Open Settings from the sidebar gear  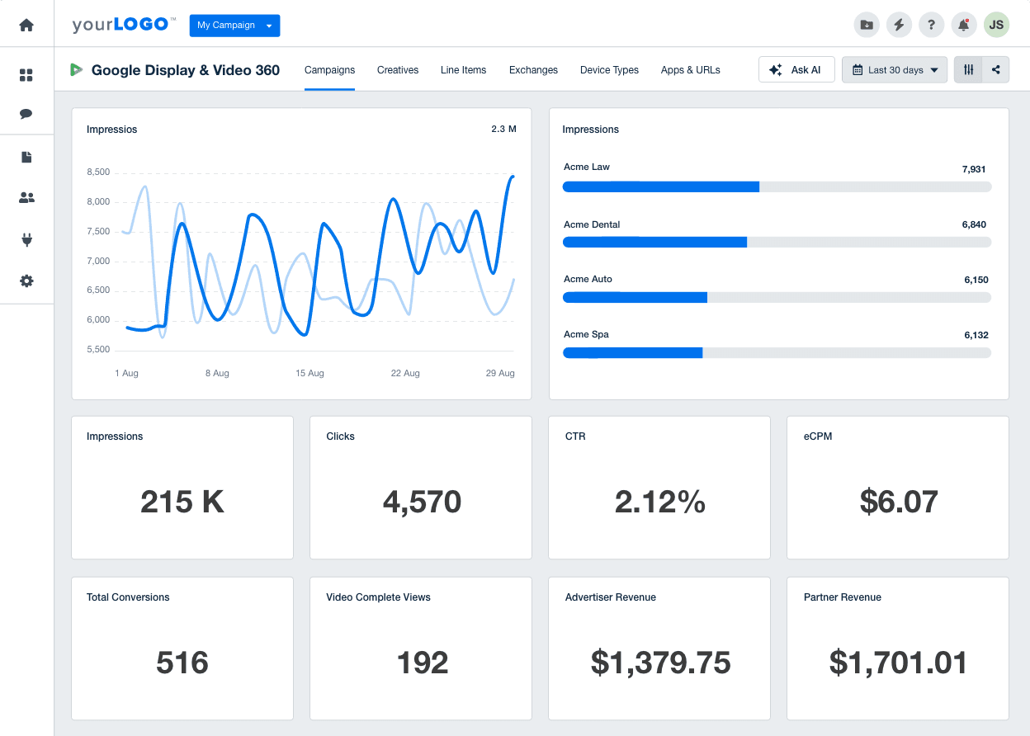(26, 281)
